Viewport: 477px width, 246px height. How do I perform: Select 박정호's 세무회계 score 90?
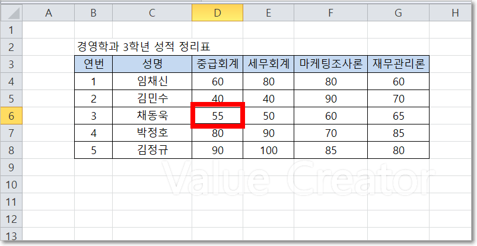point(268,133)
